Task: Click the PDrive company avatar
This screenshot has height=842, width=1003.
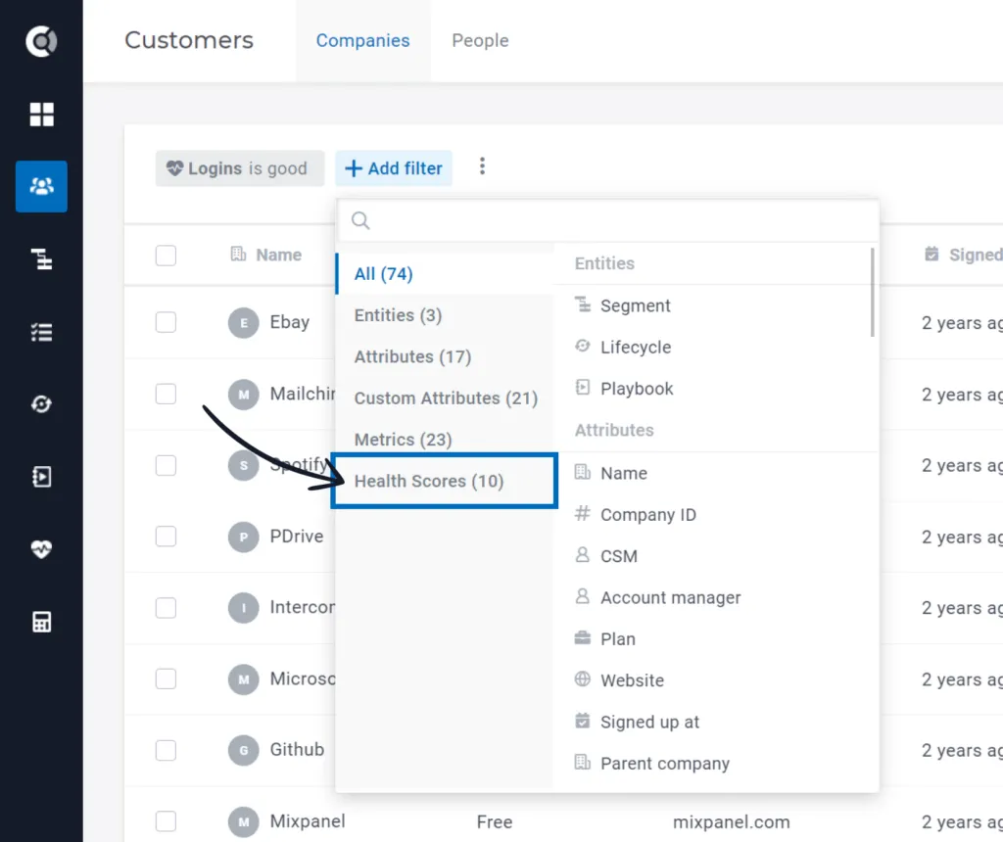Action: pyautogui.click(x=244, y=537)
